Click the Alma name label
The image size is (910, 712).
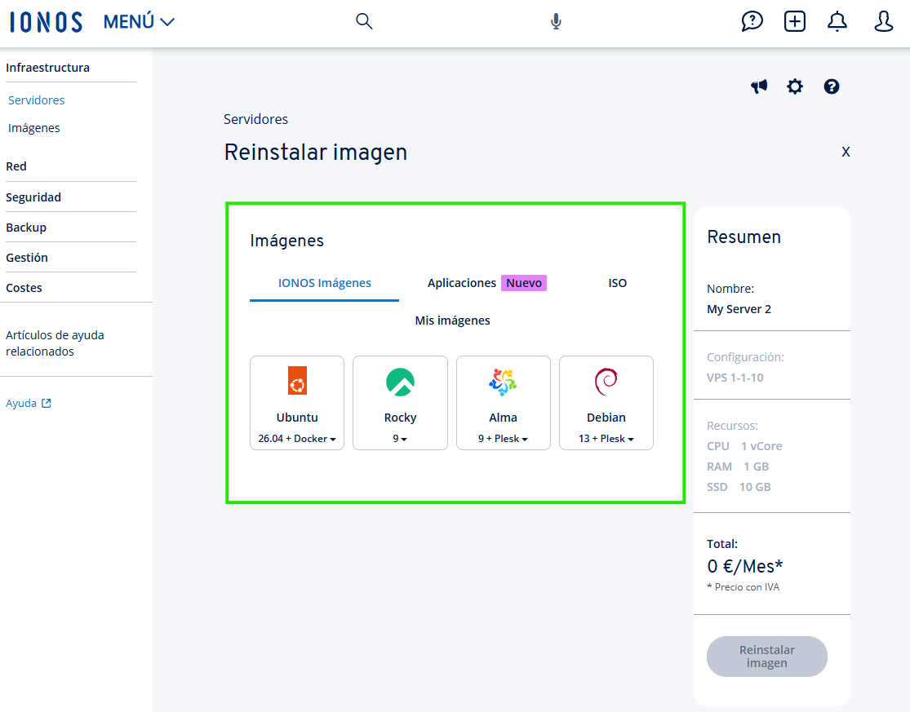(x=504, y=418)
